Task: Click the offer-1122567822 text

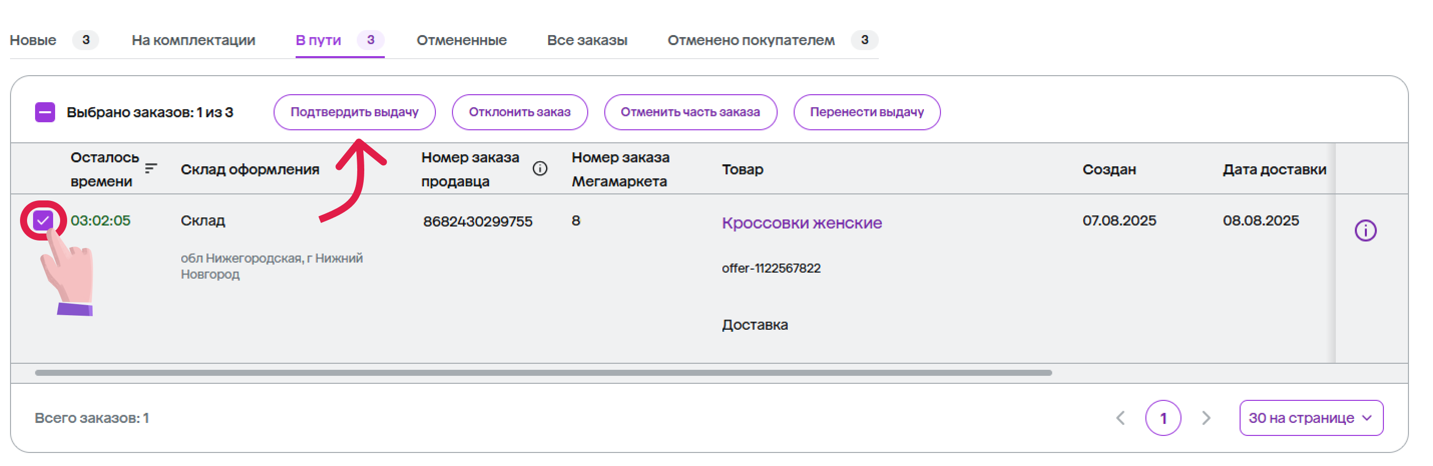Action: coord(771,268)
